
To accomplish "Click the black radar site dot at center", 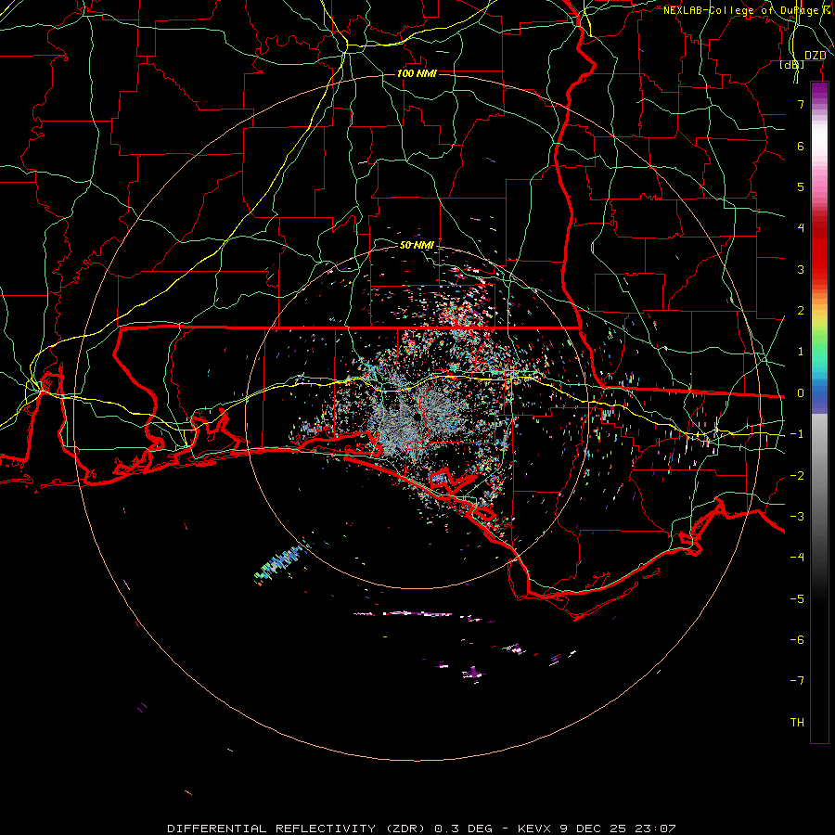I will pyautogui.click(x=417, y=417).
